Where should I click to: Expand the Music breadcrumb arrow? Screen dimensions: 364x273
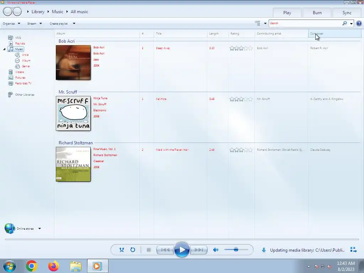coord(48,12)
